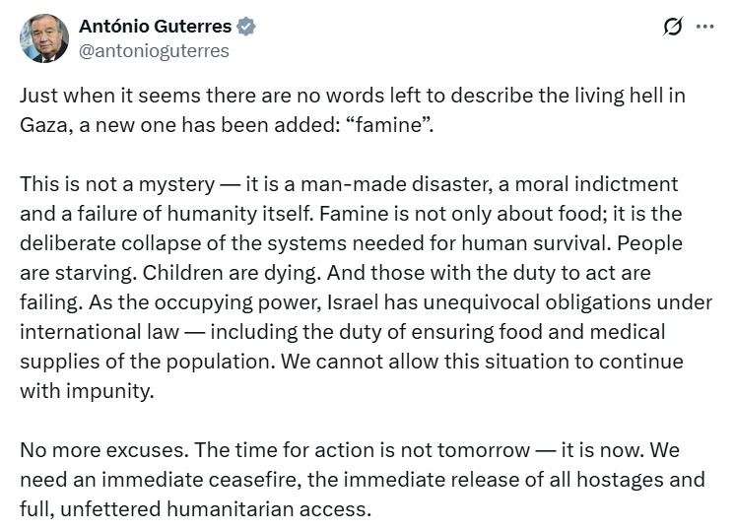Click the "This is not a mystery" paragraph
This screenshot has height=531, width=735.
point(367,288)
